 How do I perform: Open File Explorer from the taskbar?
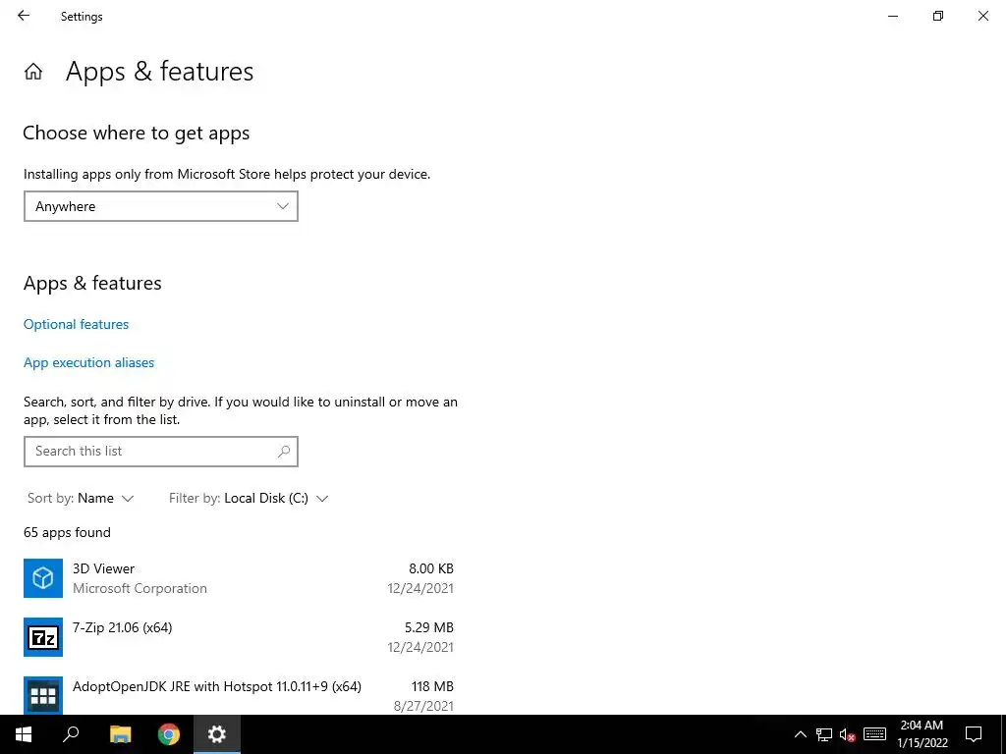point(120,734)
